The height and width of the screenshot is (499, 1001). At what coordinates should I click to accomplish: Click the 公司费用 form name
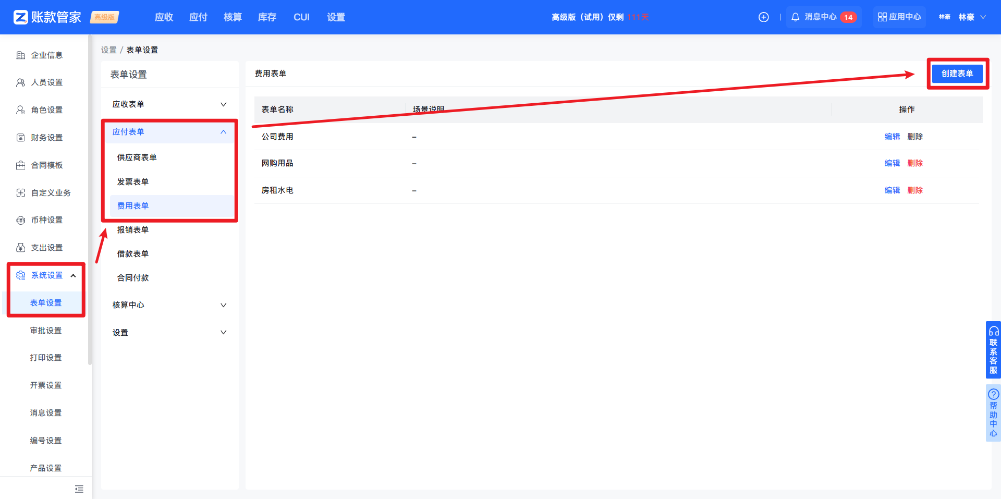[277, 137]
